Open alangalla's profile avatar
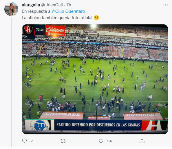 click(x=11, y=9)
